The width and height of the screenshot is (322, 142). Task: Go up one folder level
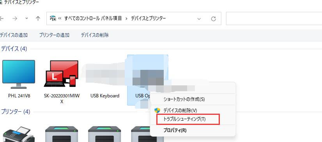pos(38,19)
